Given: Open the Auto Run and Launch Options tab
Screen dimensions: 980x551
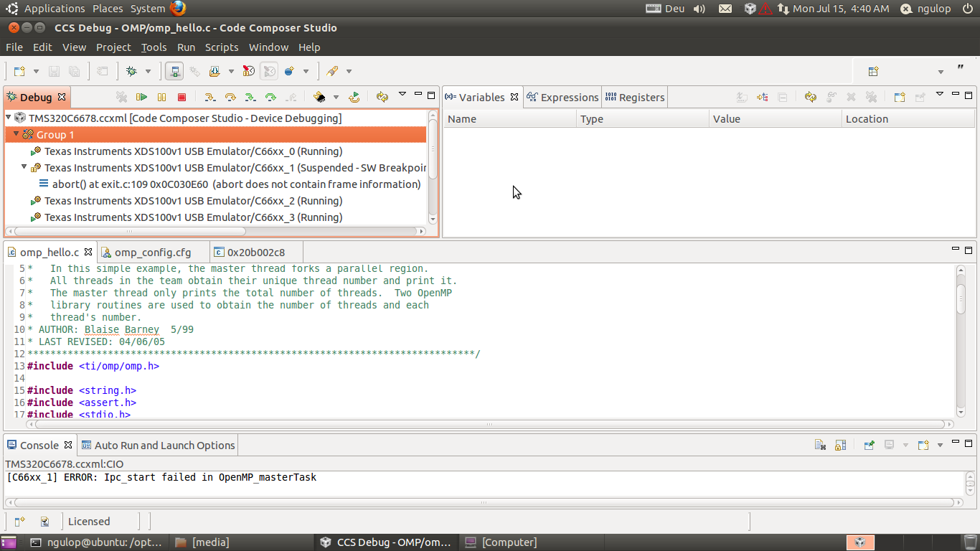Looking at the screenshot, I should pyautogui.click(x=158, y=445).
